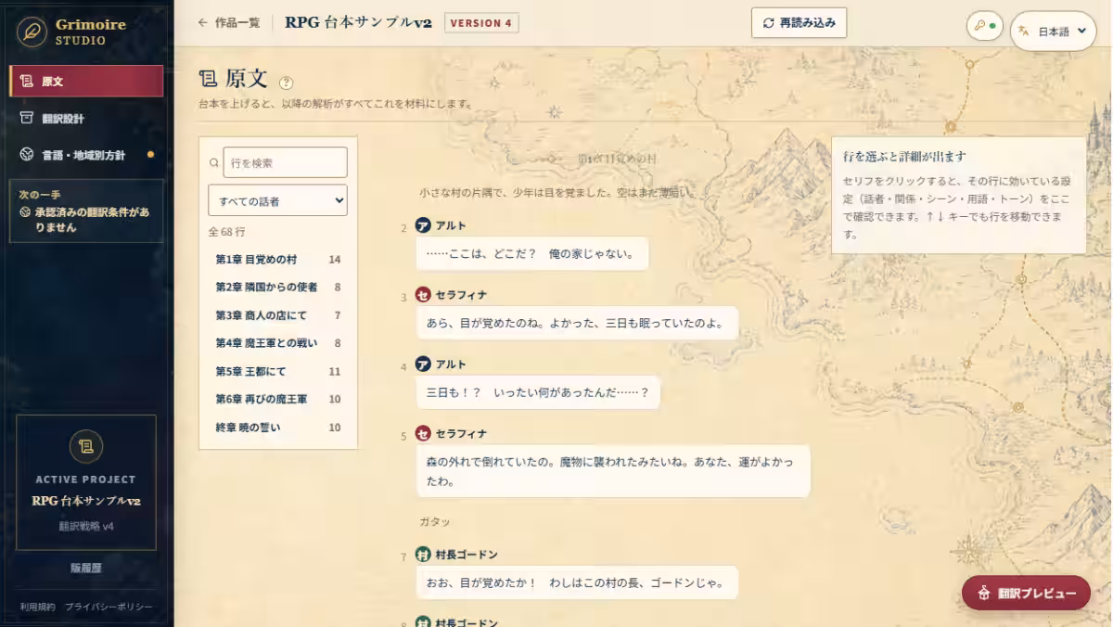The image size is (1113, 627).
Task: Click the 次の一手 notice card
Action: 86,211
